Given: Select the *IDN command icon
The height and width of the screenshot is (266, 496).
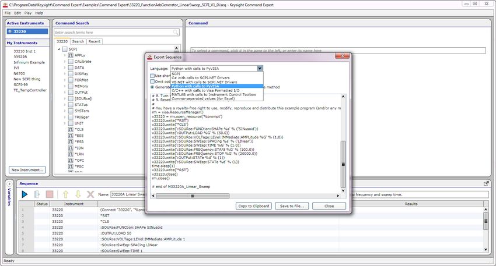Looking at the screenshot, I should click(x=71, y=148).
